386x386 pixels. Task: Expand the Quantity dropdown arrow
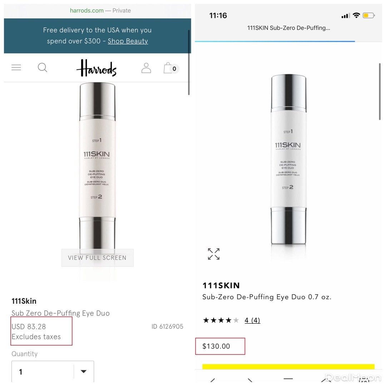click(x=84, y=371)
